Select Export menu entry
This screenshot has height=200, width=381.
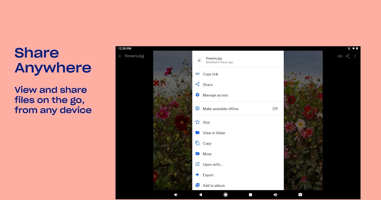point(238,175)
